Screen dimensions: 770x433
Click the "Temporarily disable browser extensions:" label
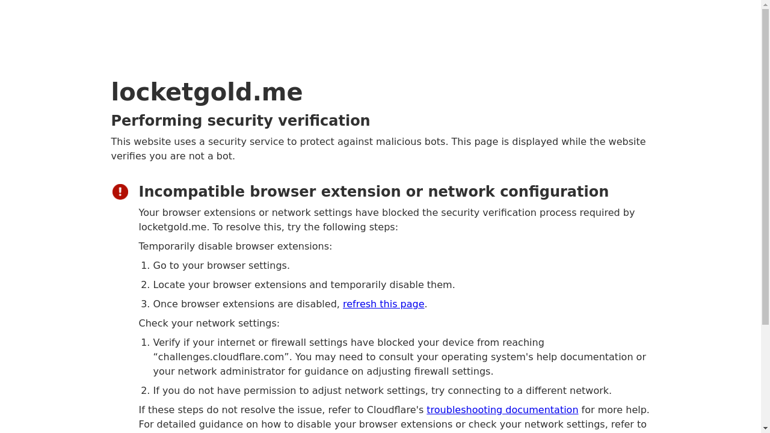point(235,247)
